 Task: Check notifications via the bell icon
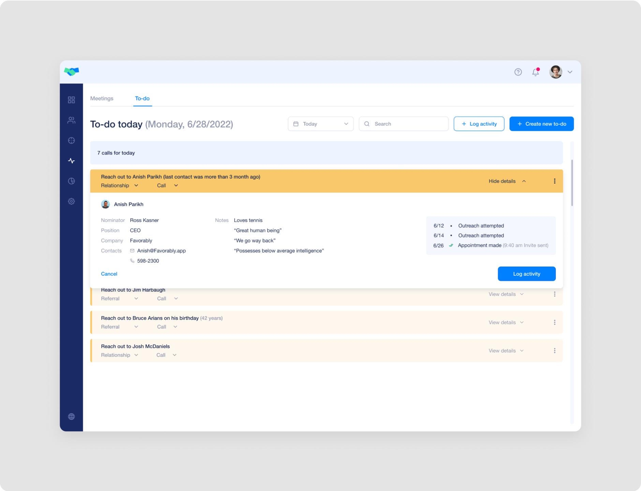536,72
